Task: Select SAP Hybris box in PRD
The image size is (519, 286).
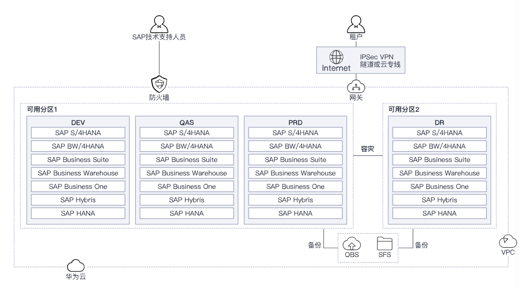Action: click(x=295, y=200)
